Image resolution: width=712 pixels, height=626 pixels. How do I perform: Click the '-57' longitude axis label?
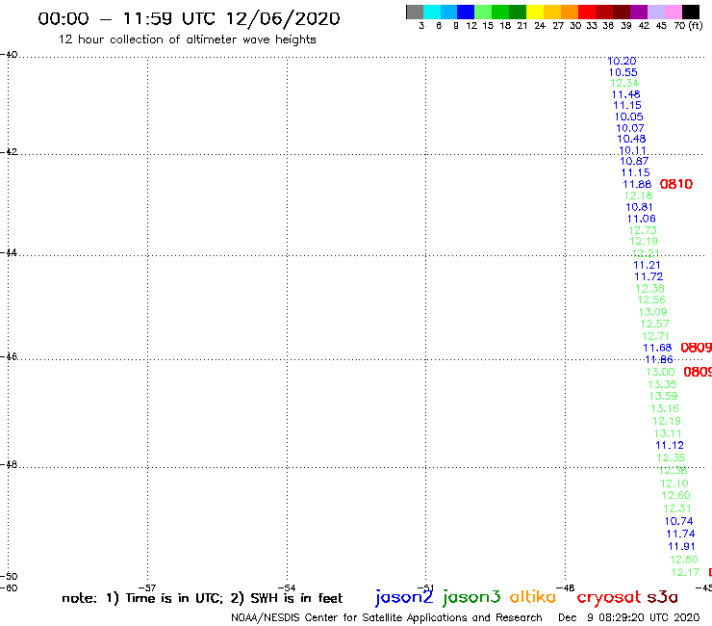147,587
